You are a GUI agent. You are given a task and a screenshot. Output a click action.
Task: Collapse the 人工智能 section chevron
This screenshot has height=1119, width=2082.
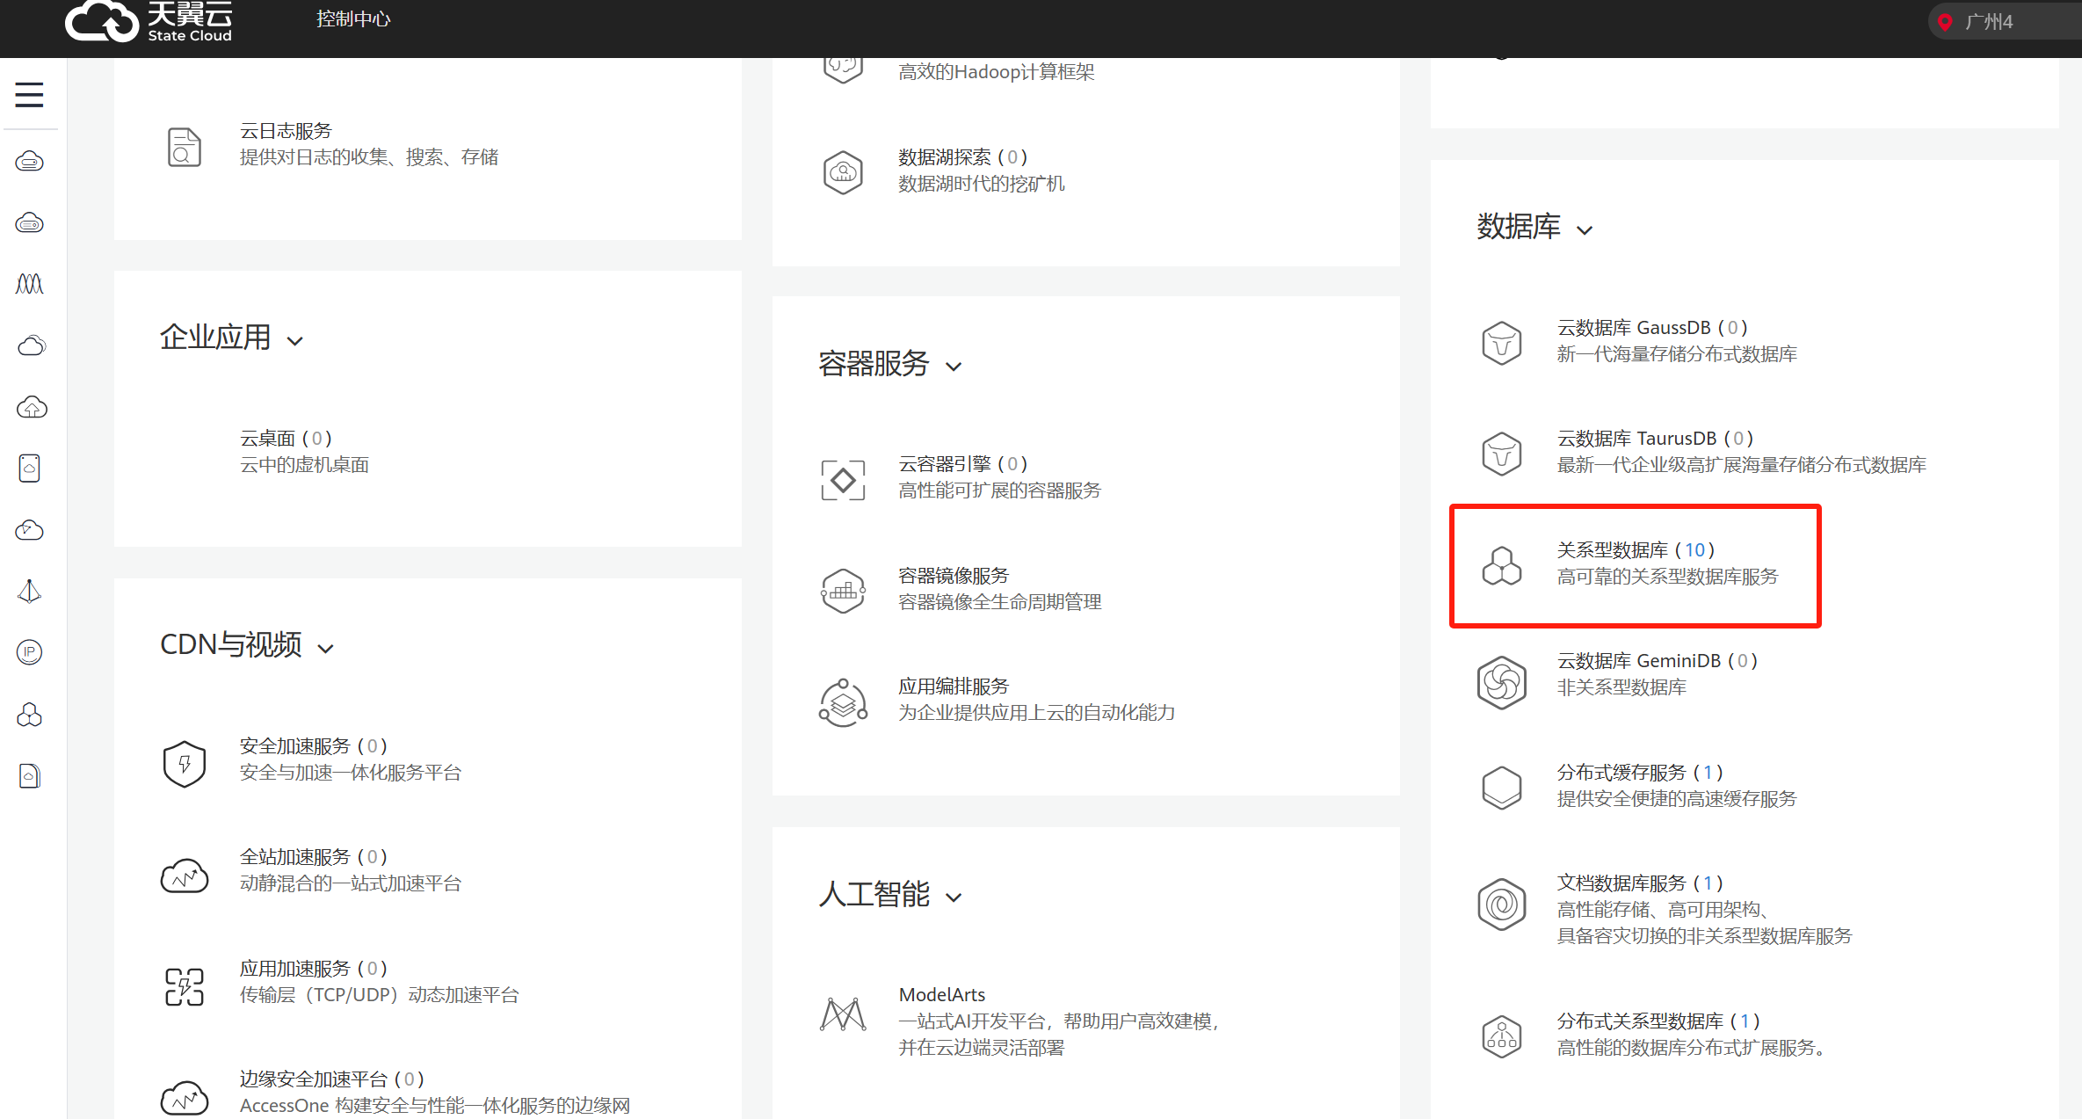coord(954,897)
